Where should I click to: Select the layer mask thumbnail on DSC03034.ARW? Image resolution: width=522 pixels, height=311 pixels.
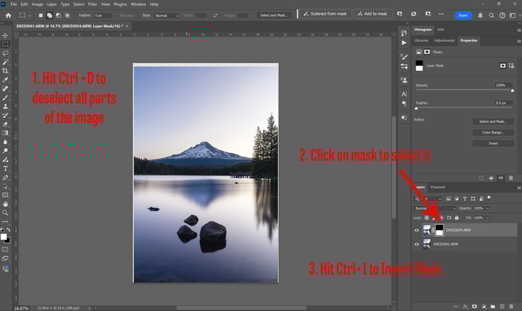pyautogui.click(x=440, y=230)
